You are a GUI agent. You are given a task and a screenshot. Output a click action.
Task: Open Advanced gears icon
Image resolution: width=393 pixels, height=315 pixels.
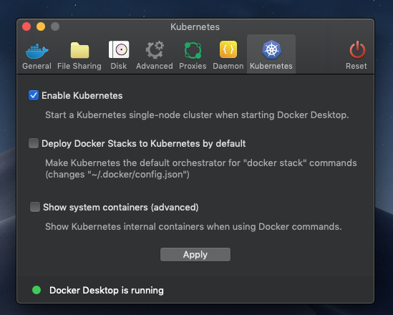(x=155, y=50)
